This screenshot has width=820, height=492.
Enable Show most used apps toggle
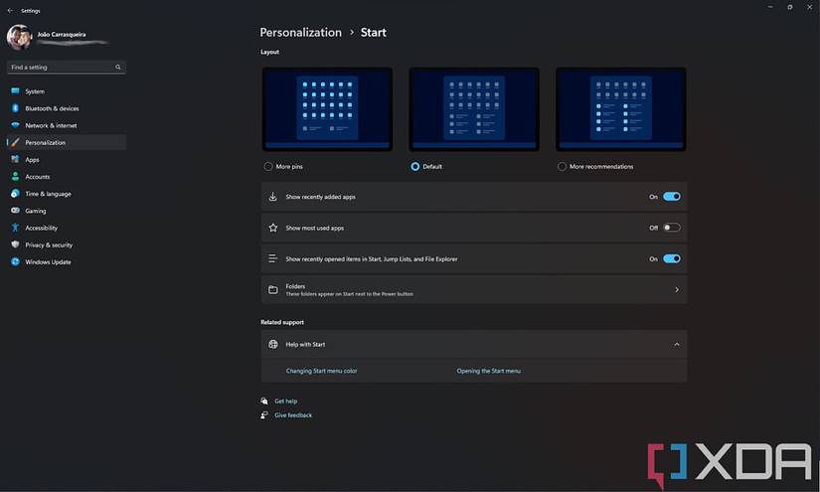(x=672, y=228)
